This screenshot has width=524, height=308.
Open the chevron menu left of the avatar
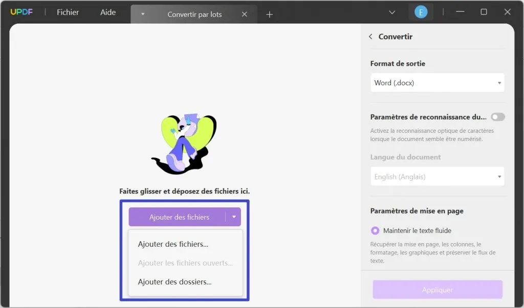tap(392, 11)
